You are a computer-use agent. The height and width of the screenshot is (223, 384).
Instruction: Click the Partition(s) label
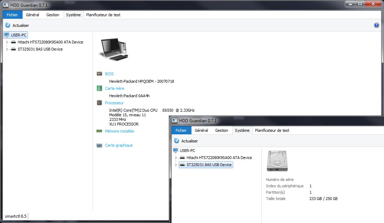pyautogui.click(x=276, y=192)
